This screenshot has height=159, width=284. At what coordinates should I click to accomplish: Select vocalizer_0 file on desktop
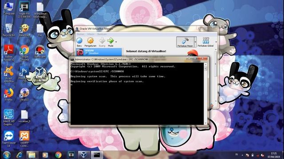[24, 116]
